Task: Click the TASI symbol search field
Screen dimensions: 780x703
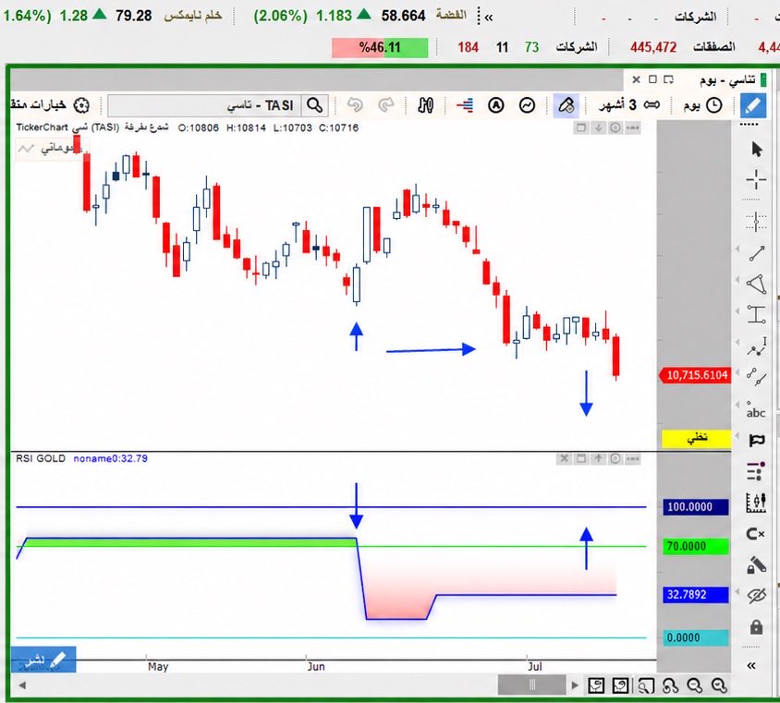Action: 204,105
